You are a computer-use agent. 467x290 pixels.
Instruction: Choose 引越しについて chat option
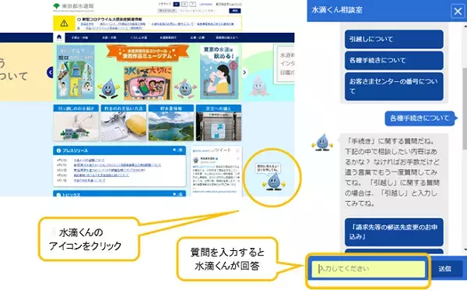click(x=394, y=39)
